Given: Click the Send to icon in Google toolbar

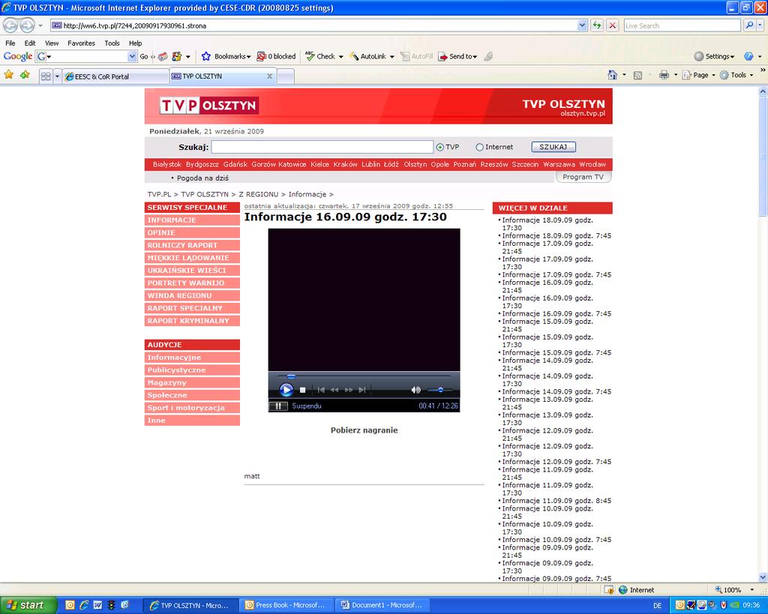Looking at the screenshot, I should (x=442, y=56).
